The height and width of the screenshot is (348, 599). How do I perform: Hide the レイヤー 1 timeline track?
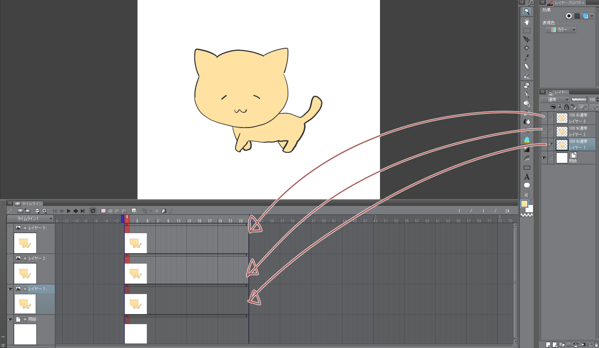tap(10, 289)
